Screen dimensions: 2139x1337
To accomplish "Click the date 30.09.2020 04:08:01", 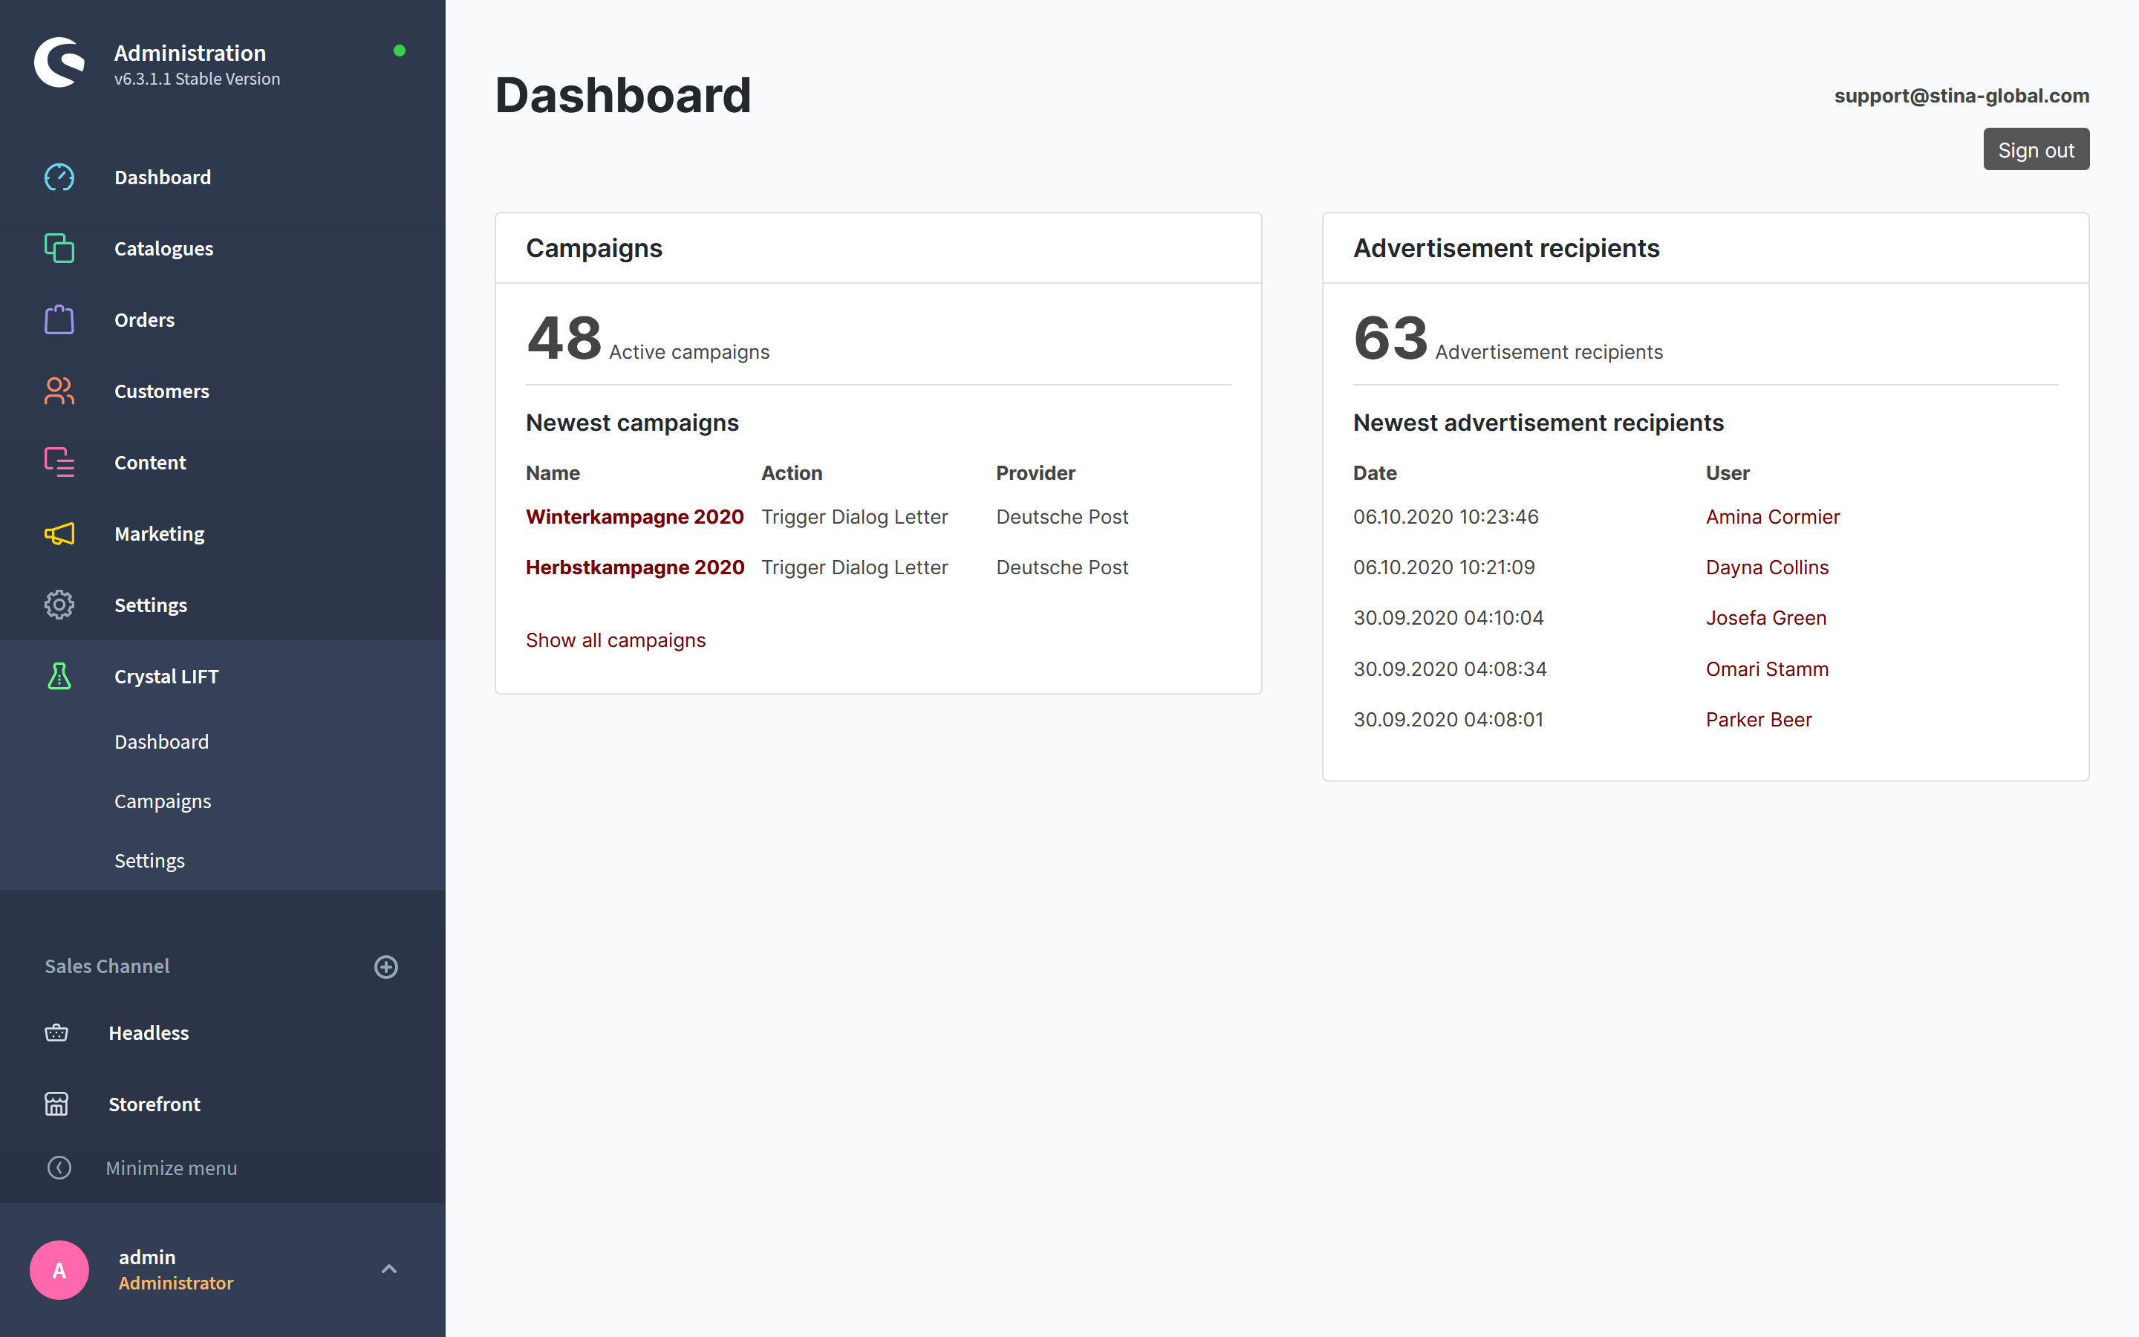I will click(x=1448, y=720).
